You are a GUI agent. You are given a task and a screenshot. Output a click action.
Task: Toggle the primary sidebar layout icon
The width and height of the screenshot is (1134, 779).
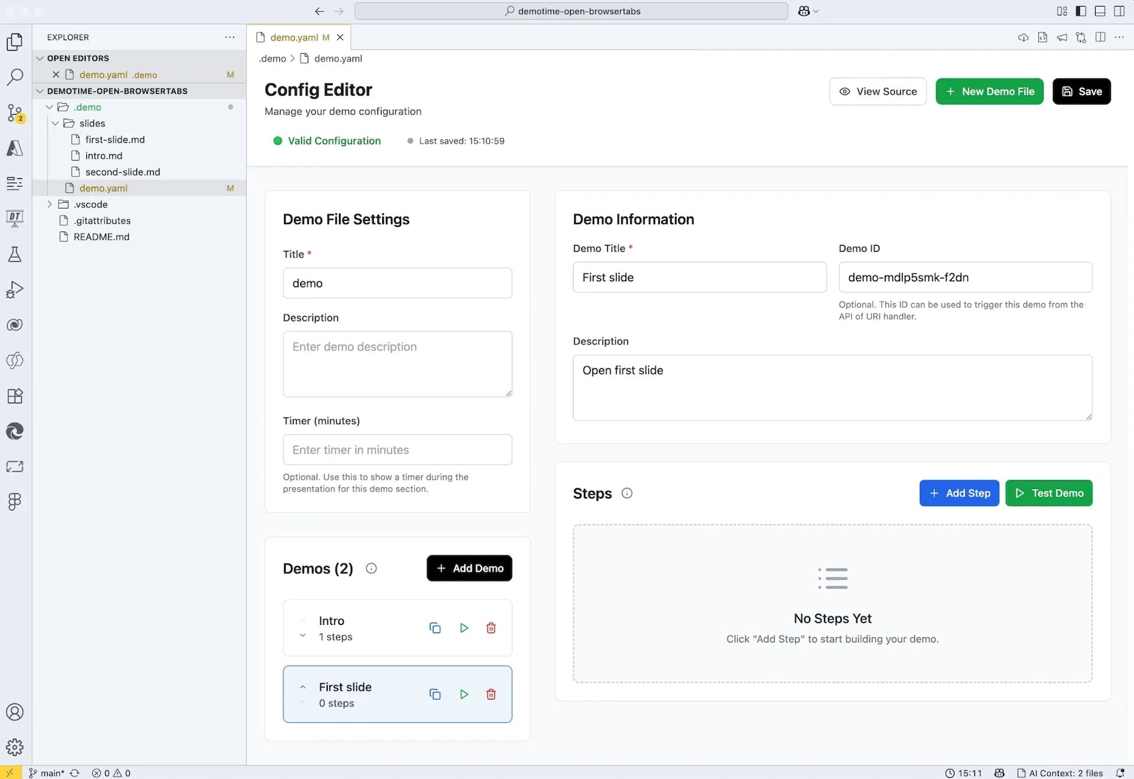pyautogui.click(x=1081, y=11)
